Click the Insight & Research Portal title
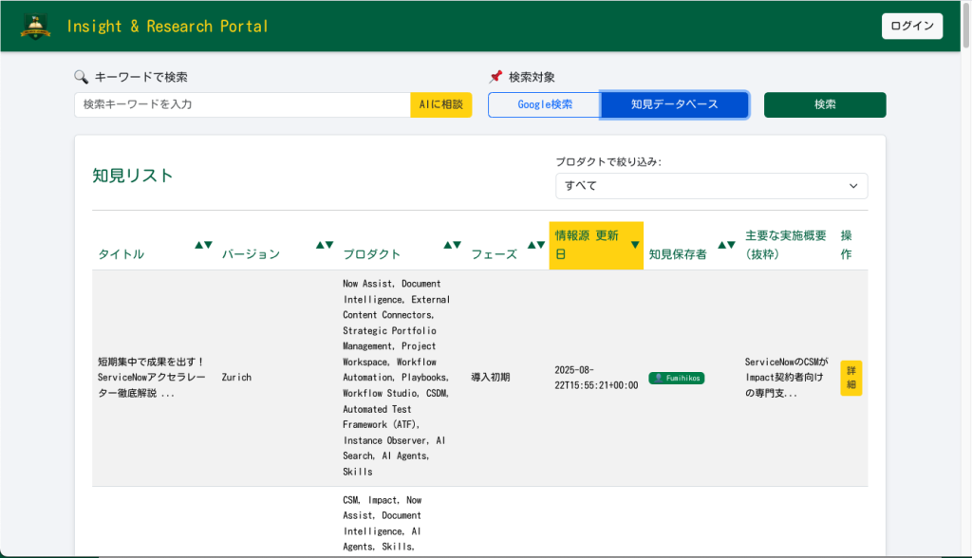972x558 pixels. click(x=167, y=26)
